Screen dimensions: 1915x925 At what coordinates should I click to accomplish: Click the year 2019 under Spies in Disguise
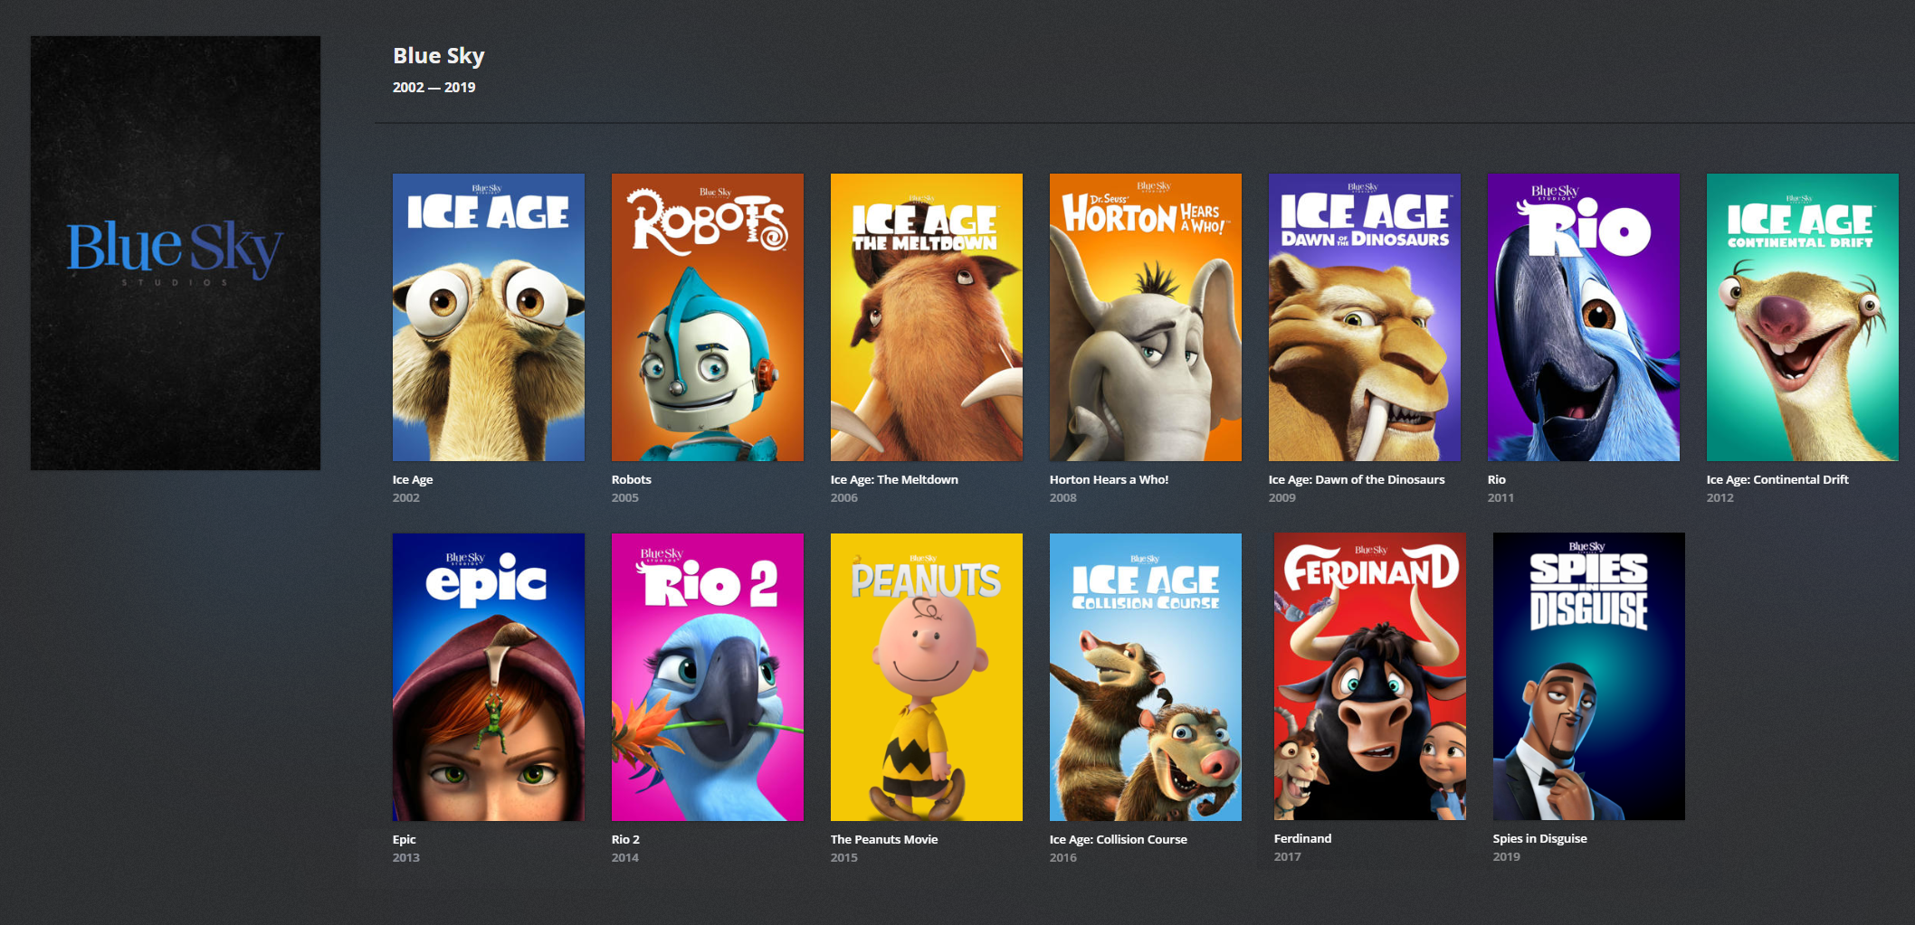click(x=1507, y=856)
